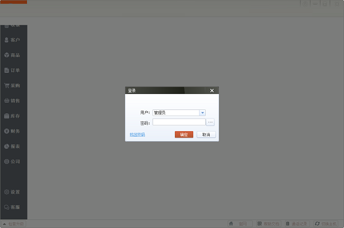The width and height of the screenshot is (344, 228).
Task: Focus the 密码 password input field
Action: (179, 122)
